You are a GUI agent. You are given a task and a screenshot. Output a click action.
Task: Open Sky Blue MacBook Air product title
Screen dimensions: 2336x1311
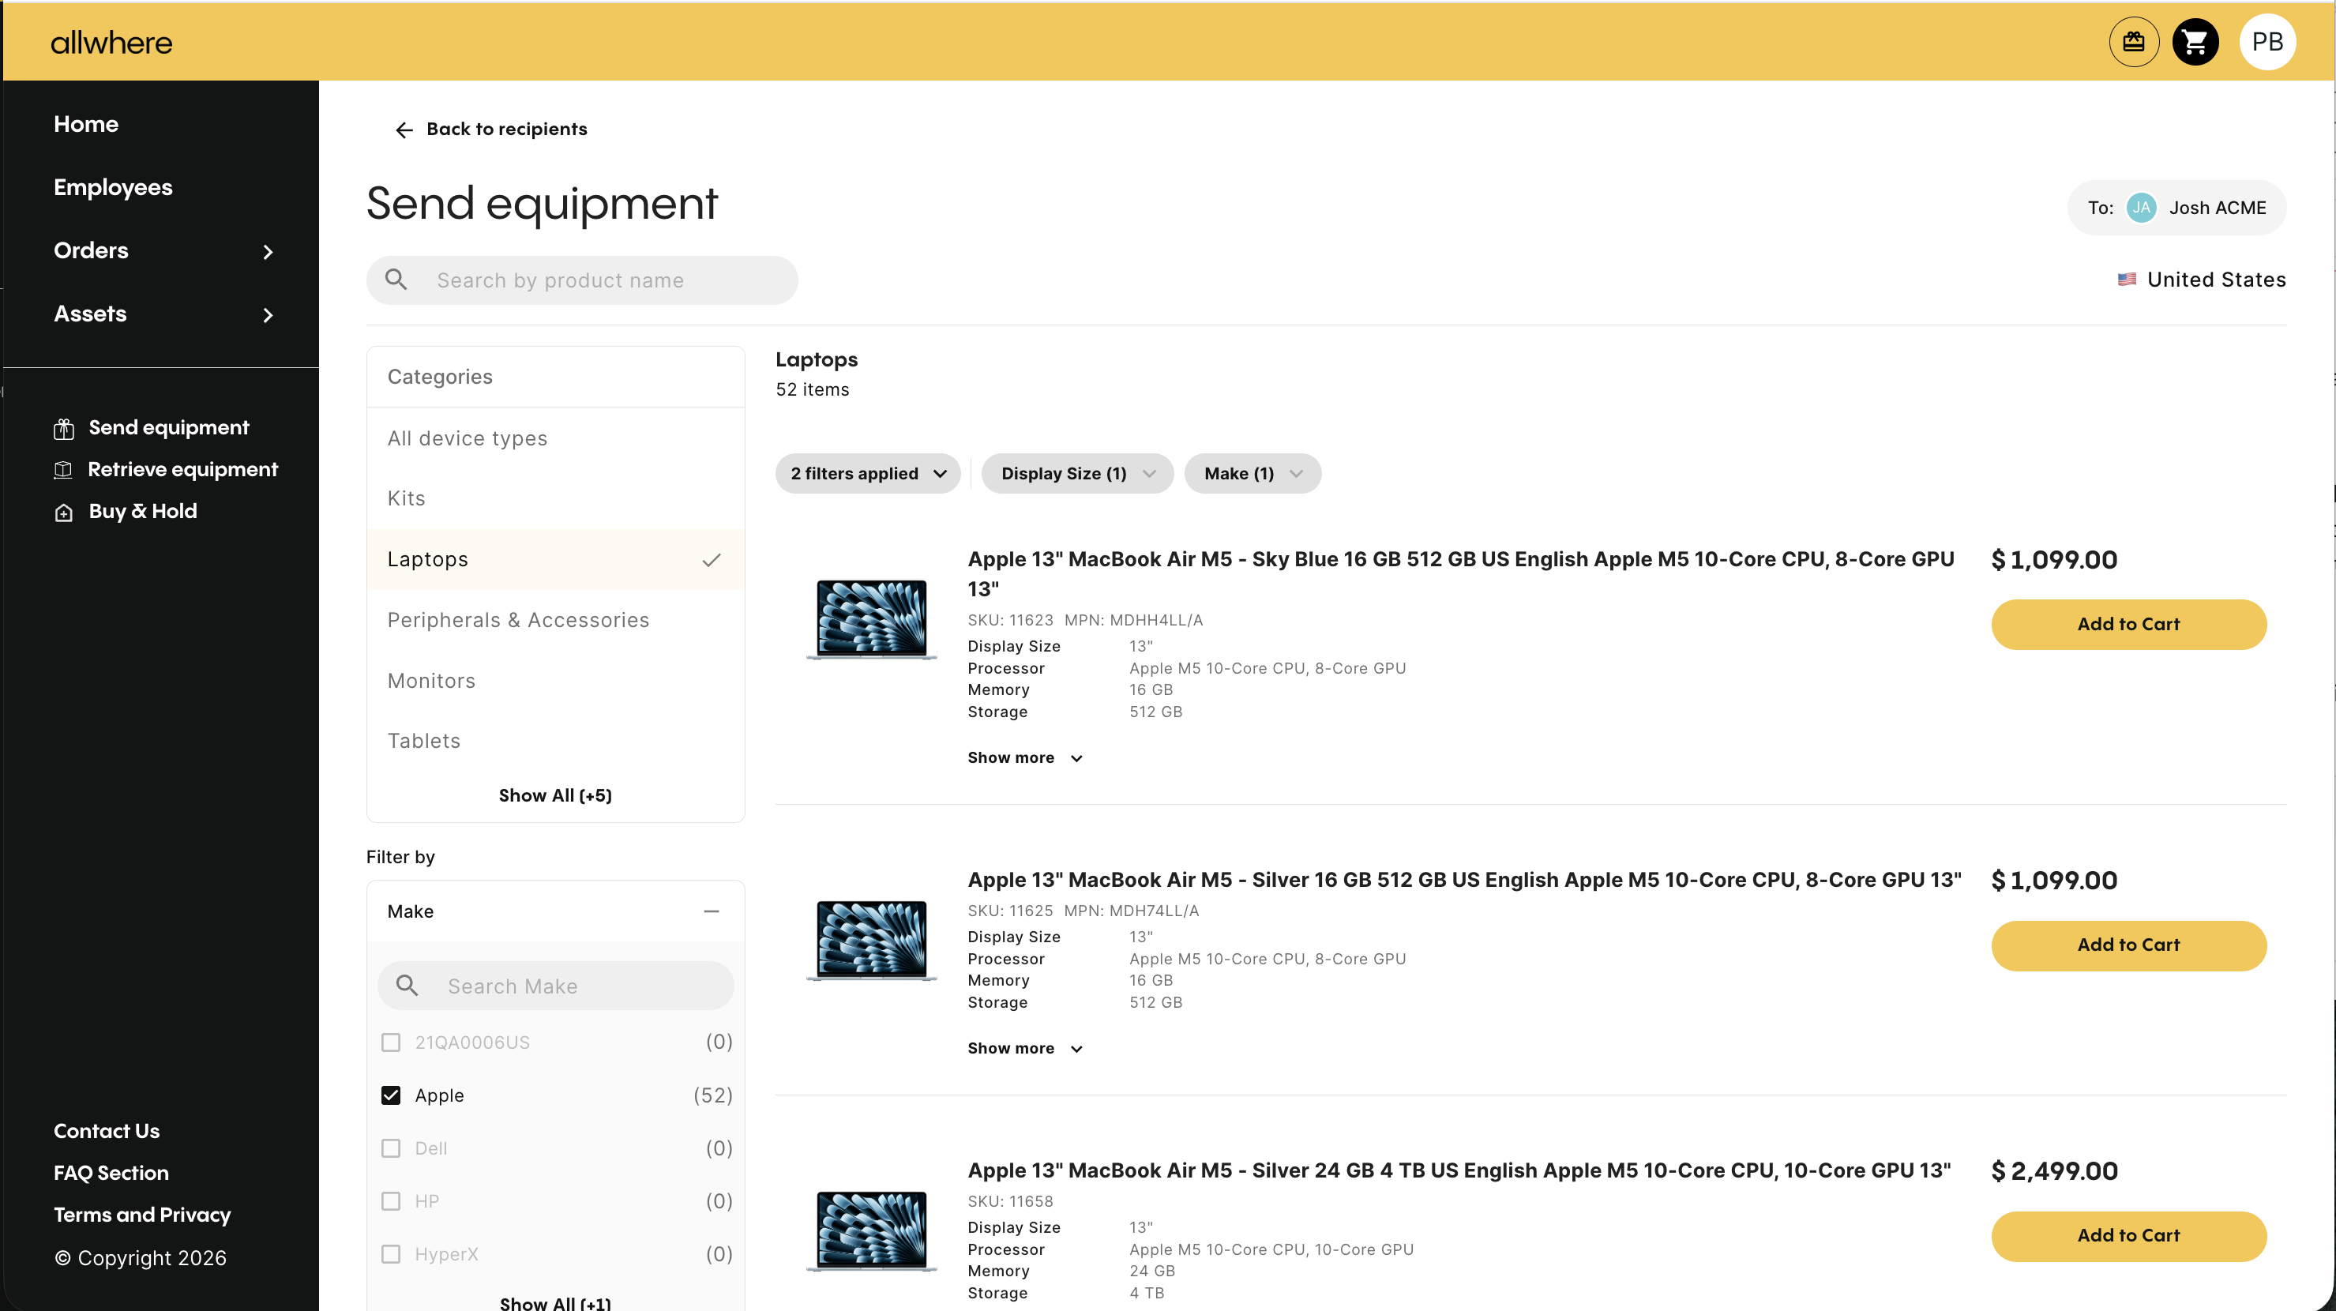coord(1460,573)
